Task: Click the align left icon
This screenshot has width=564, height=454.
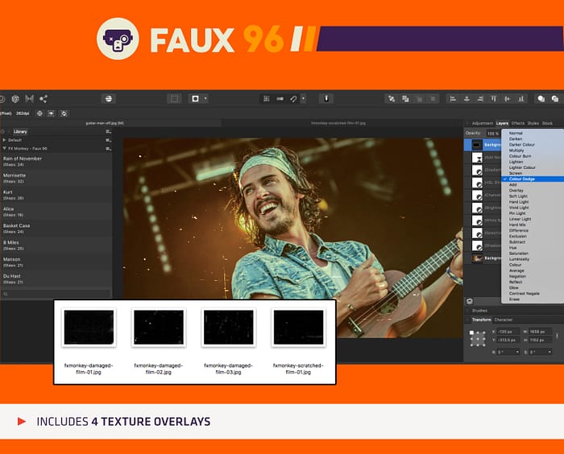Action: [x=453, y=99]
